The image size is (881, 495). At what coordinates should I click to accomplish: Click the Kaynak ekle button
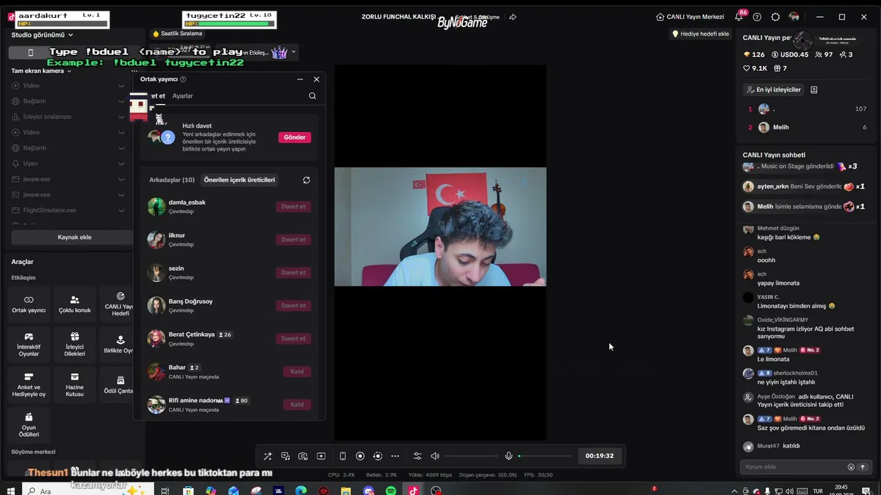74,237
